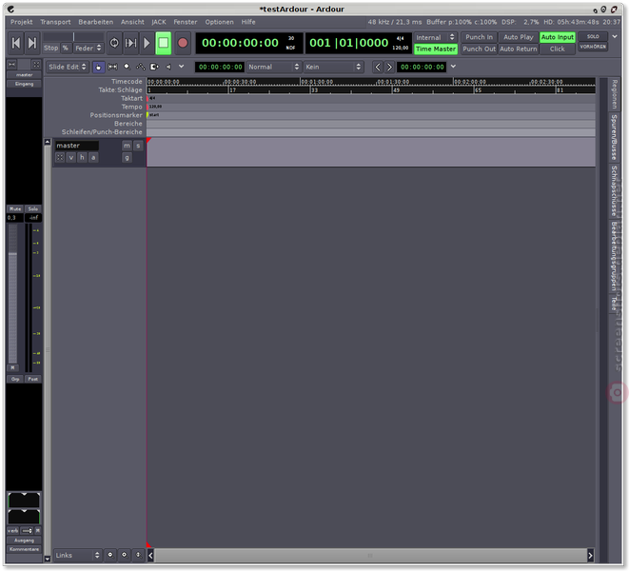Select the range selection tool
Image resolution: width=629 pixels, height=571 pixels.
pos(112,67)
